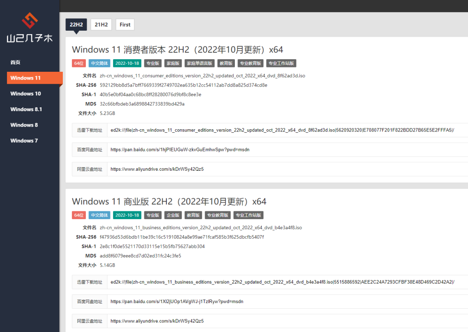The width and height of the screenshot is (468, 332).
Task: Click business edition ed2k download link
Action: point(282,282)
